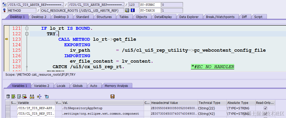Viewport: 286px width, 118px height.
Task: Select the Desktop 1 tab
Action: point(17,17)
